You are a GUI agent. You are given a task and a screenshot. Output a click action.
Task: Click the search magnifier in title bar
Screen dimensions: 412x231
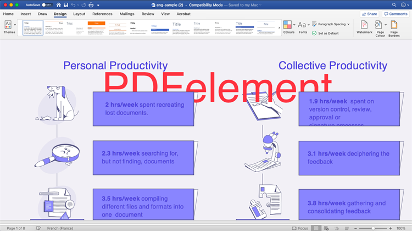(394, 5)
